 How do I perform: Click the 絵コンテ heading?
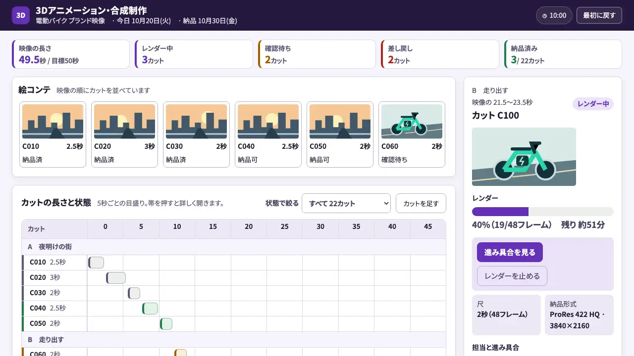(34, 90)
